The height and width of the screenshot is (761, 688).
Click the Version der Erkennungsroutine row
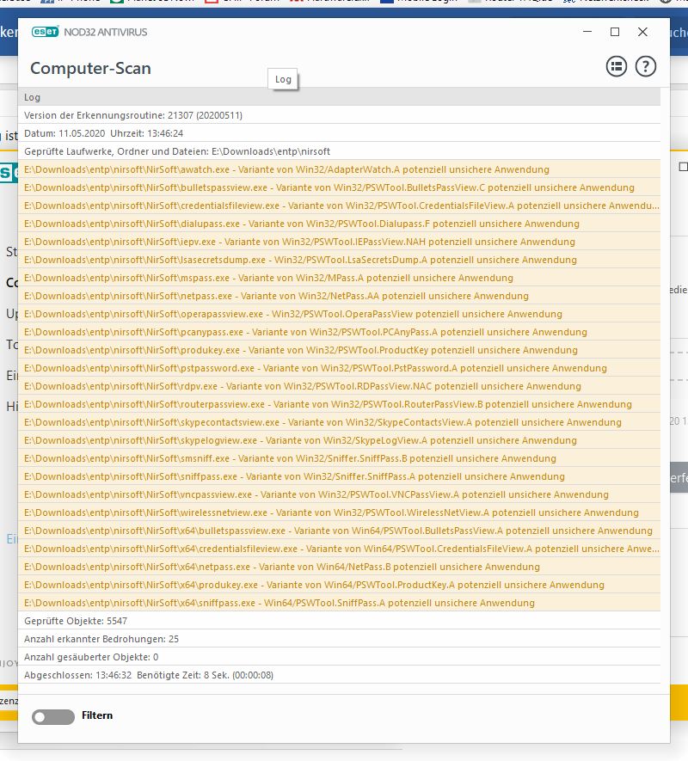pos(339,115)
